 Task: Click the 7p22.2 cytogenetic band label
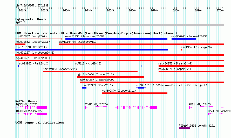[20, 22]
